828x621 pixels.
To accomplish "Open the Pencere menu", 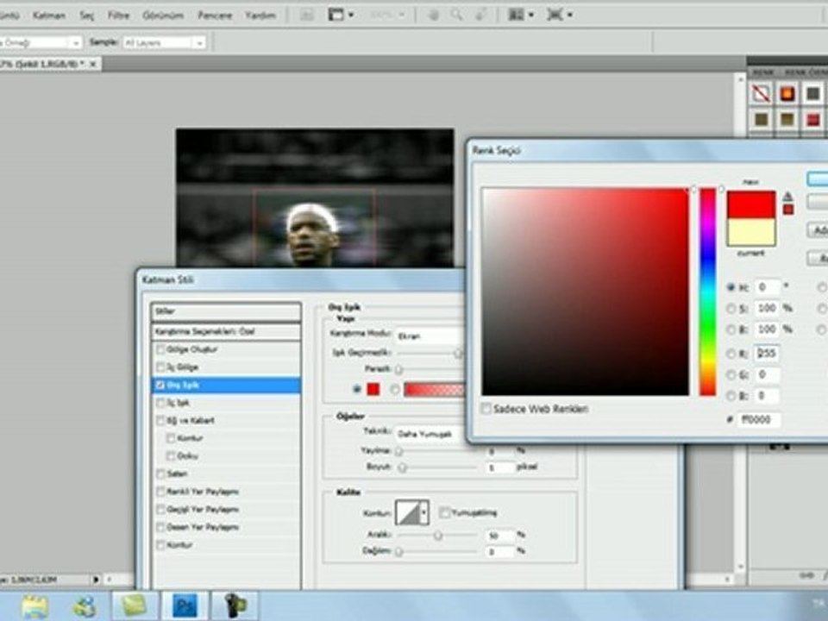I will [215, 16].
